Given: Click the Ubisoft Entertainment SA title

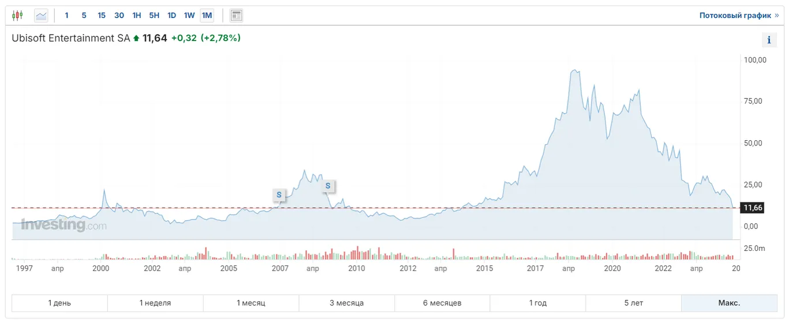Looking at the screenshot, I should point(71,38).
